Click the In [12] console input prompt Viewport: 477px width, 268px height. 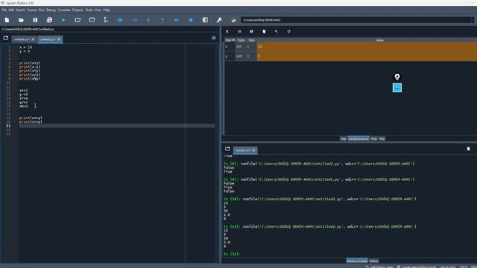coord(232,254)
